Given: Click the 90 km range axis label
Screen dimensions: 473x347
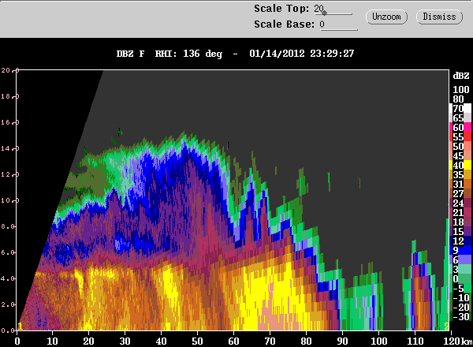Looking at the screenshot, I should 342,341.
